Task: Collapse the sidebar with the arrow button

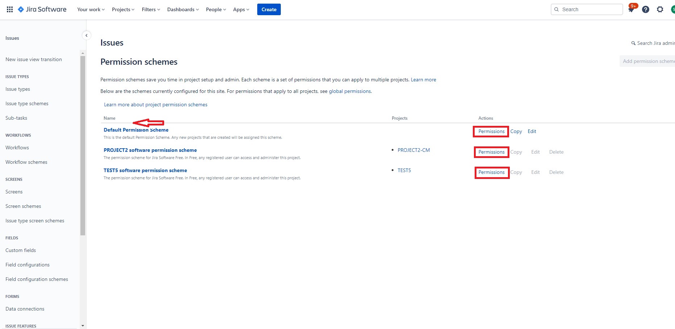Action: point(86,35)
